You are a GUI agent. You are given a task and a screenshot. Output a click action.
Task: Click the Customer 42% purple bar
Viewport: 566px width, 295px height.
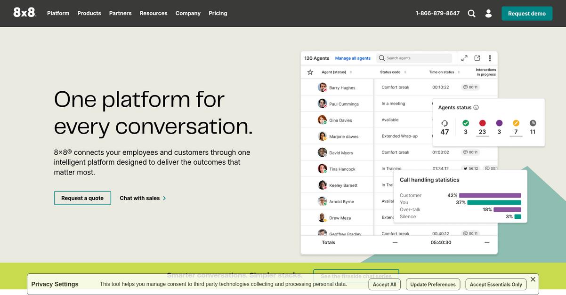point(490,195)
